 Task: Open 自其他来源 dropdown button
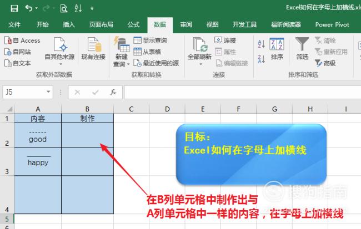coord(59,52)
